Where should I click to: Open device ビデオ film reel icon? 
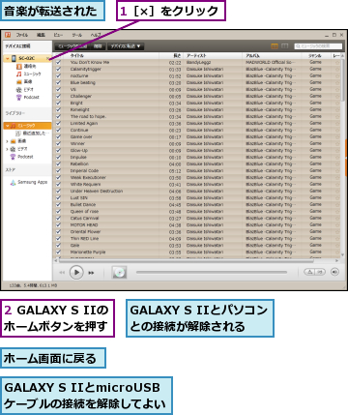(19, 89)
